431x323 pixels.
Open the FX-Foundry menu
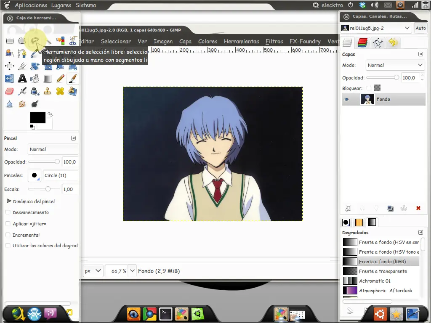point(305,42)
